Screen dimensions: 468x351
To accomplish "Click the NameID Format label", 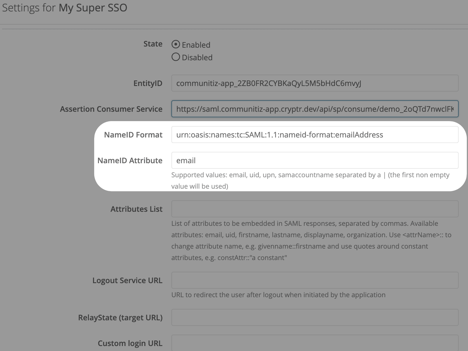I will coord(133,135).
